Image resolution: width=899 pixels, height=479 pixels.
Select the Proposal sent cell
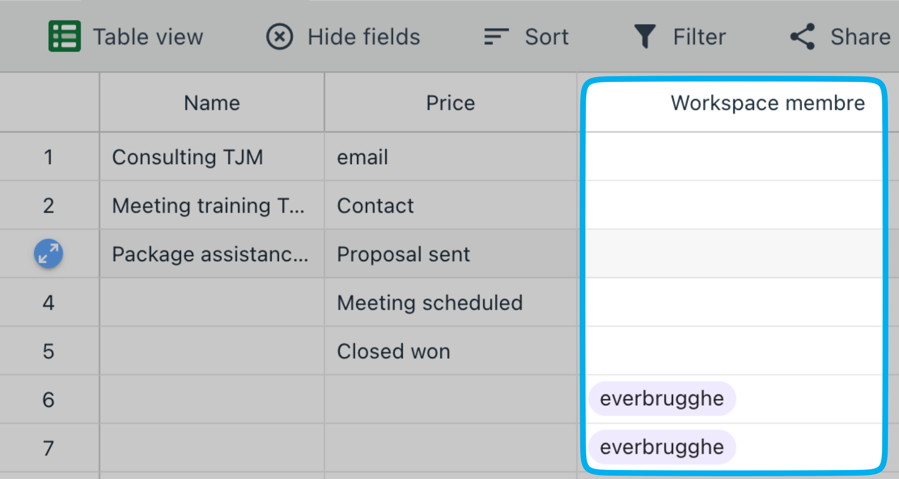click(451, 254)
